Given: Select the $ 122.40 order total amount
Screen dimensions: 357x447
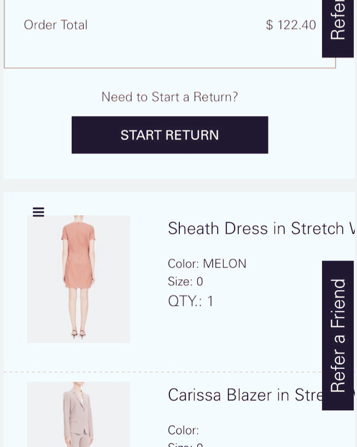Looking at the screenshot, I should pos(291,25).
